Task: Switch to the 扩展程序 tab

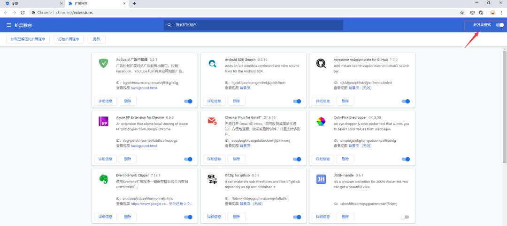Action: (x=97, y=4)
